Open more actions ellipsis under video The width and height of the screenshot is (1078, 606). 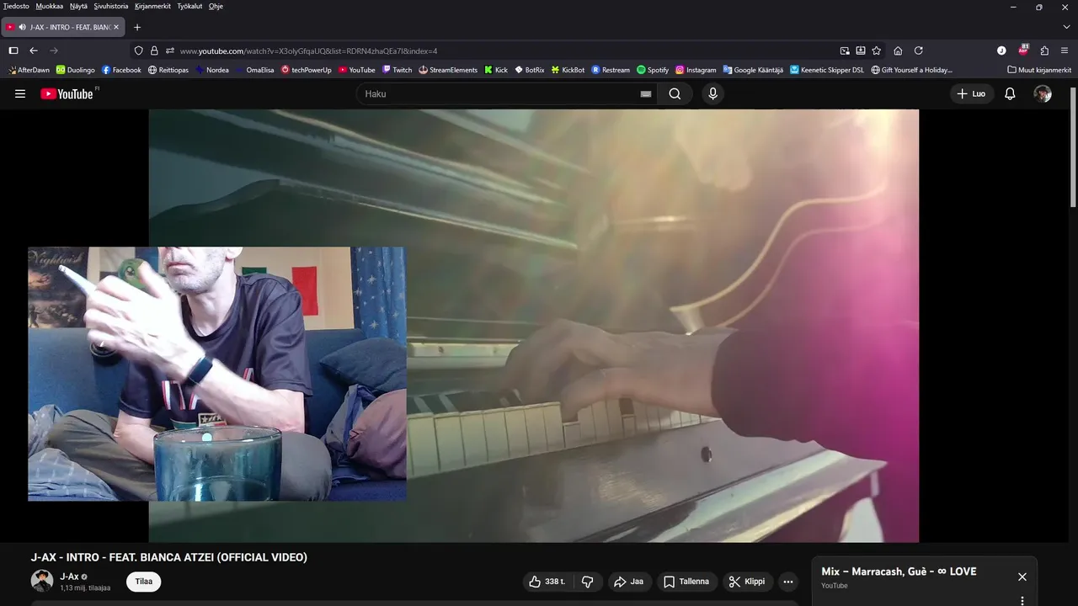[x=787, y=582]
